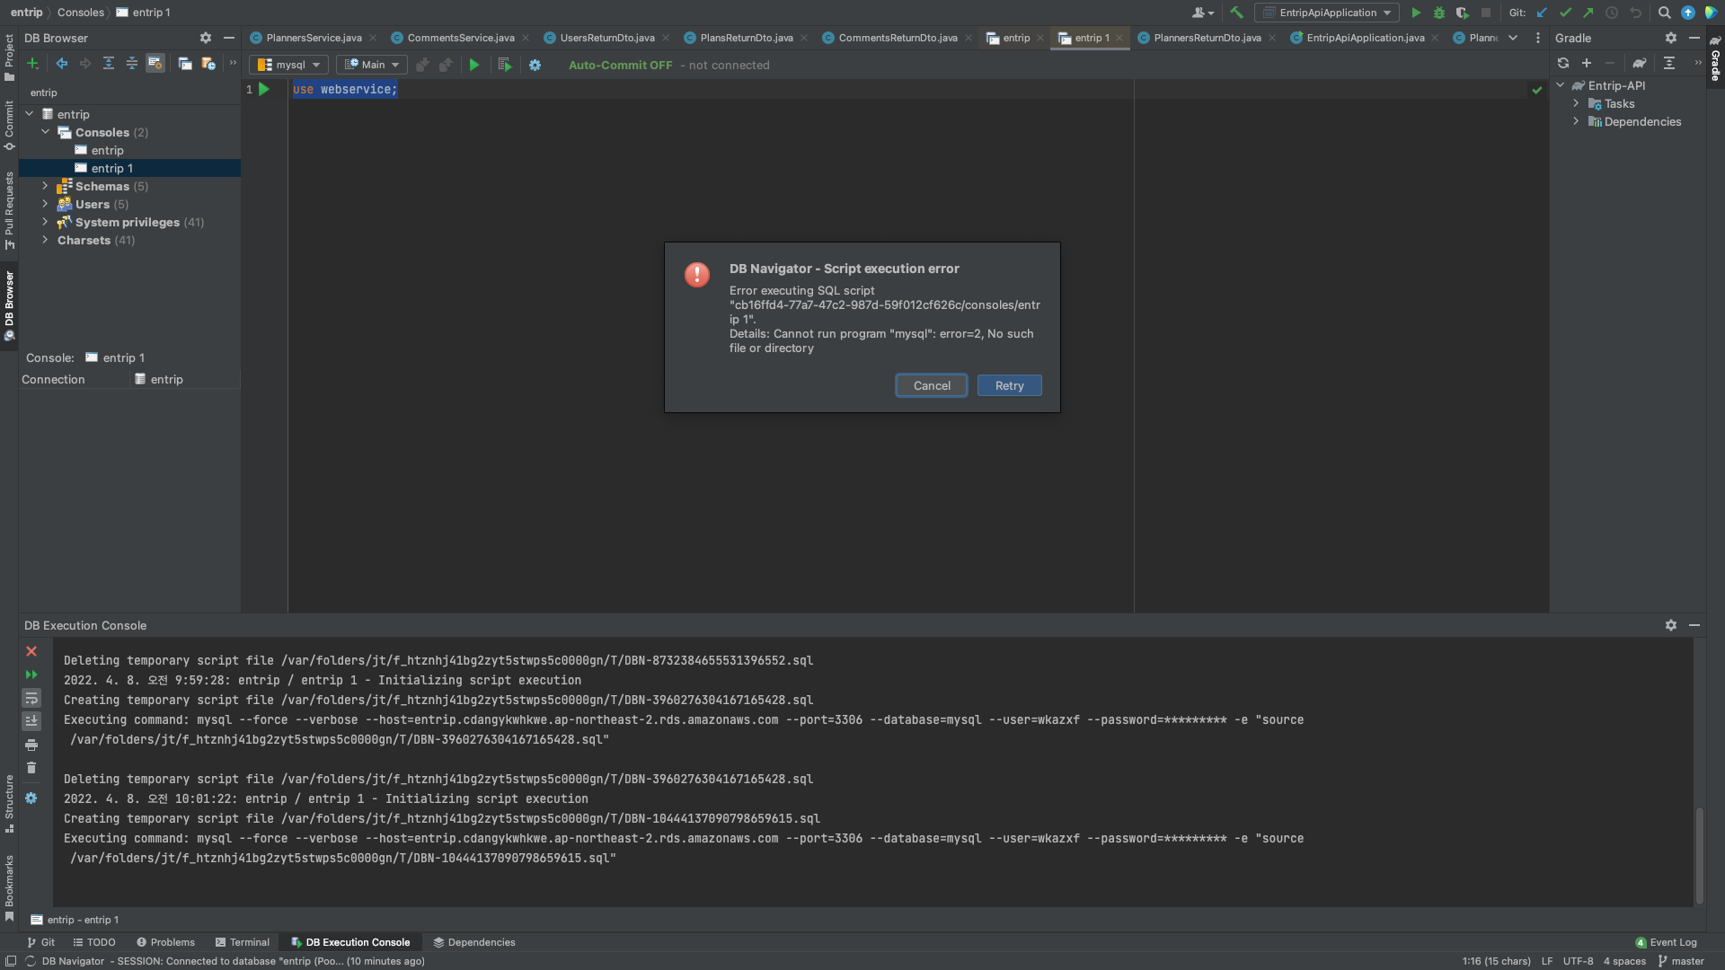1725x970 pixels.
Task: Close the UsersReturnDto.java tab
Action: click(x=666, y=38)
